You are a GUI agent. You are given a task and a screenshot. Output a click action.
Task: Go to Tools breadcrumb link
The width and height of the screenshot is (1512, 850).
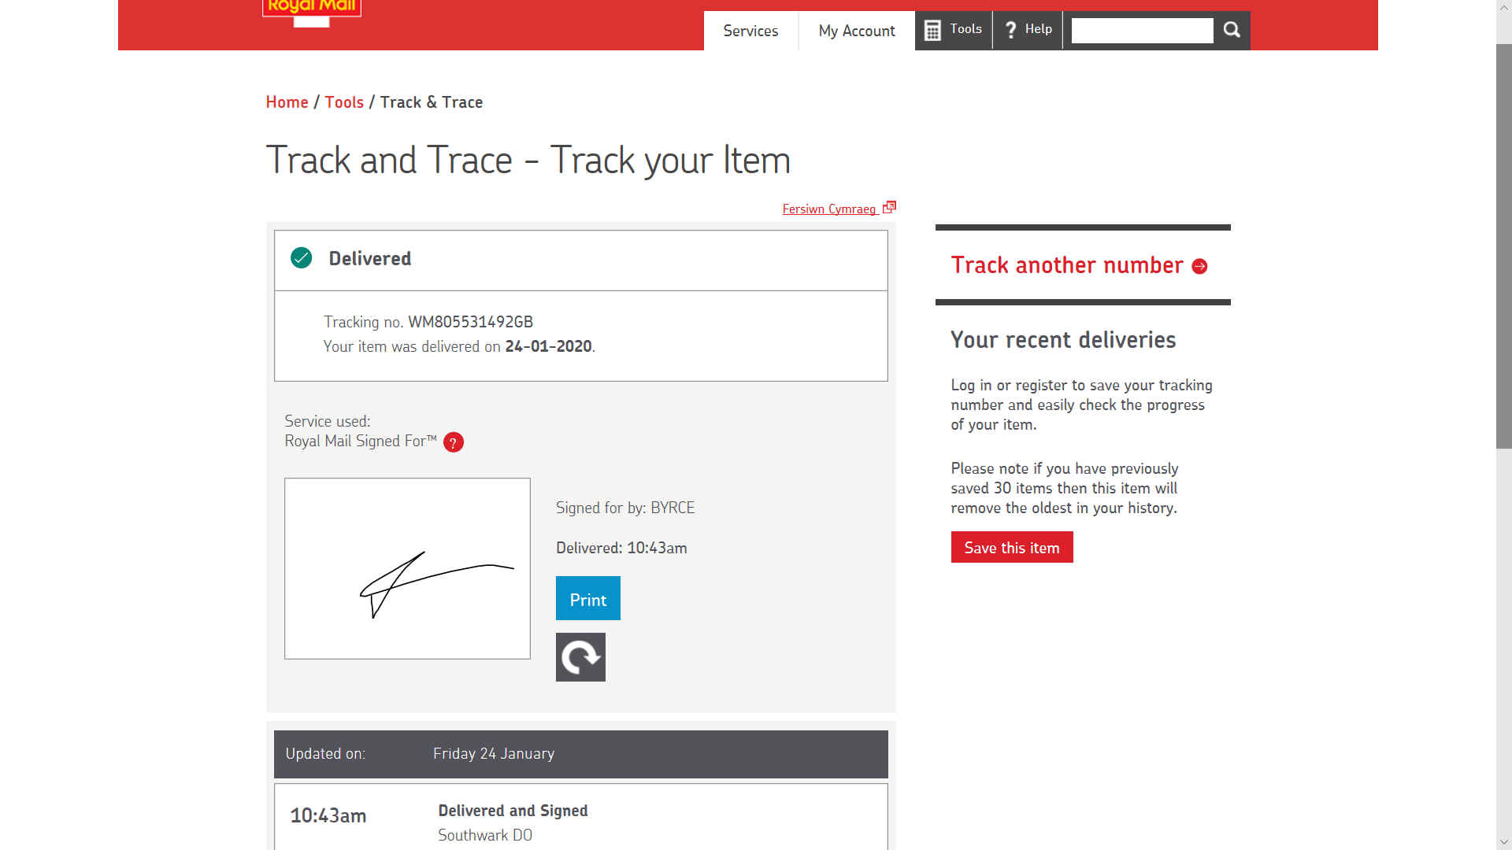coord(344,102)
